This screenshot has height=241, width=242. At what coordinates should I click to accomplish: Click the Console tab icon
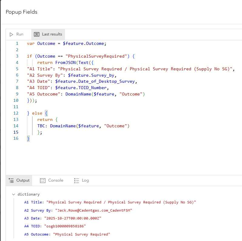[x=43, y=180]
